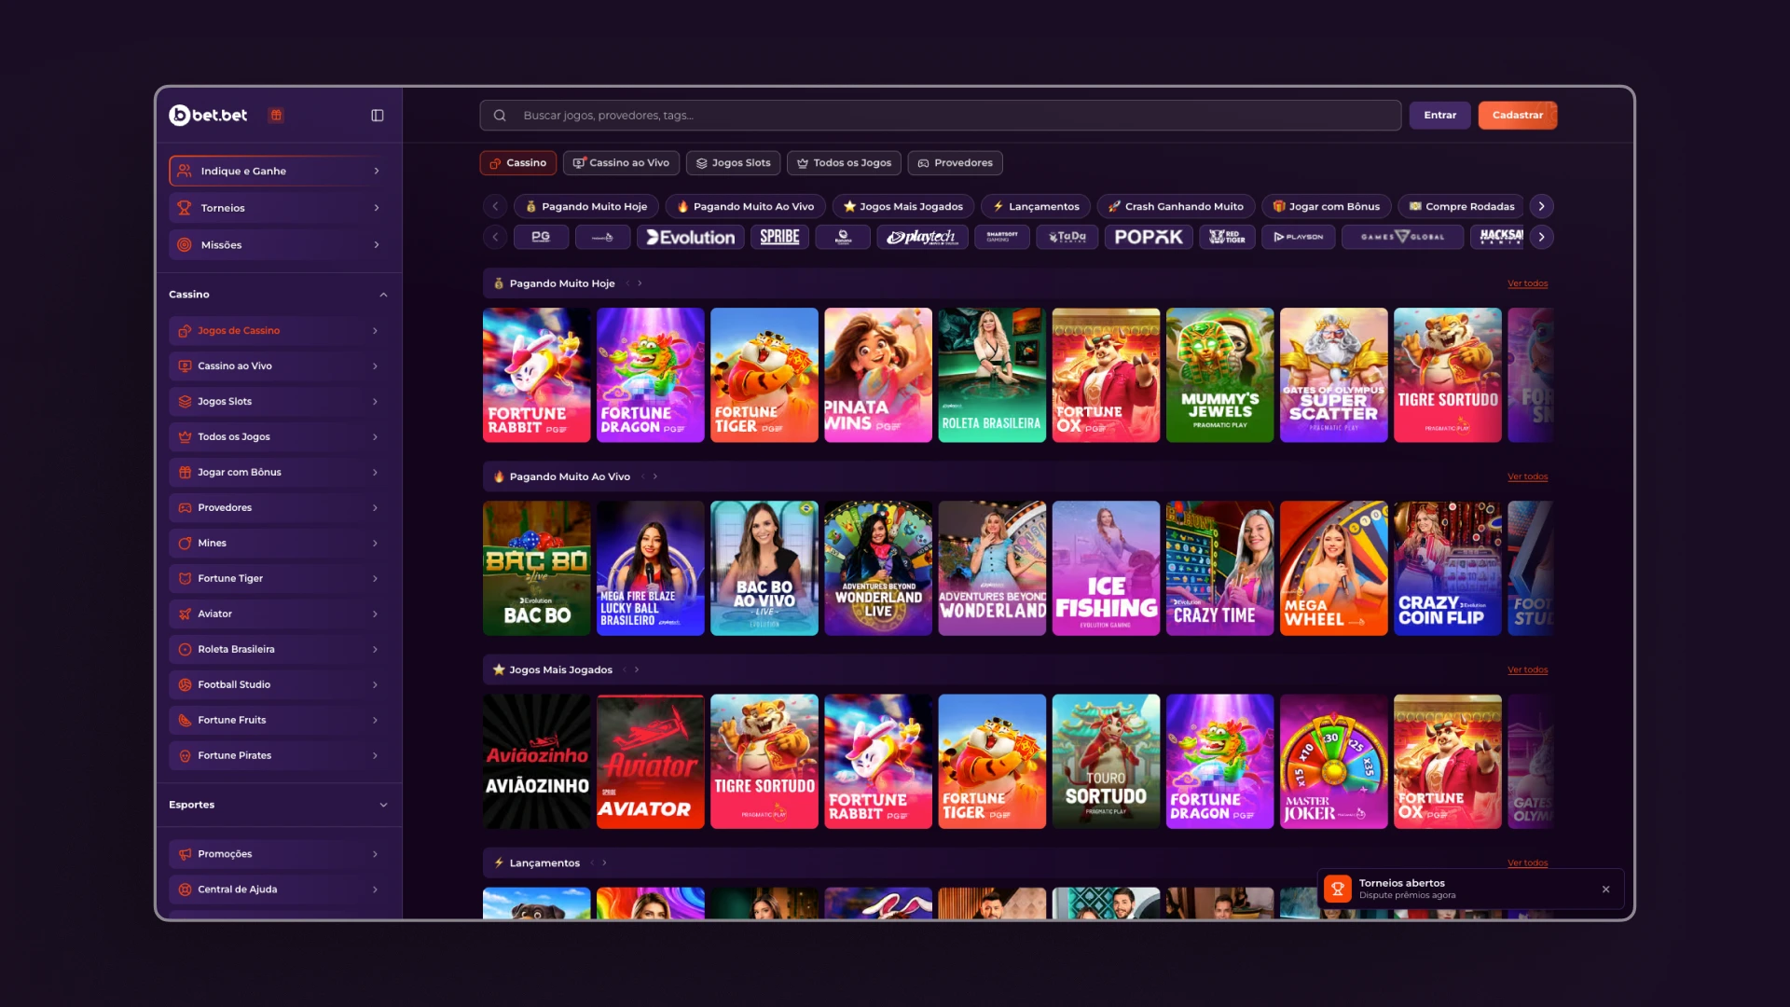The image size is (1790, 1007).
Task: Open the Master Joker game
Action: (x=1333, y=762)
